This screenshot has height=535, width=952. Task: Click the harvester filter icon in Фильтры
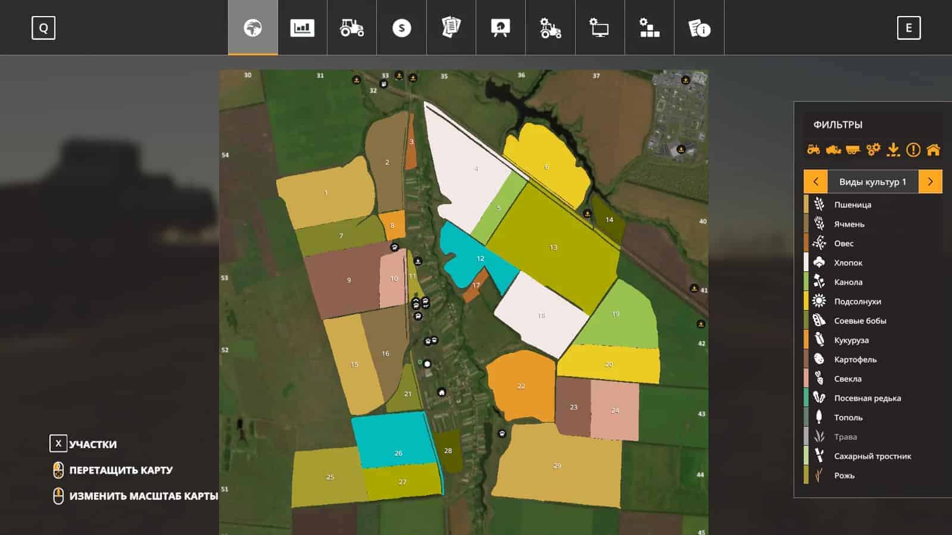(x=833, y=150)
